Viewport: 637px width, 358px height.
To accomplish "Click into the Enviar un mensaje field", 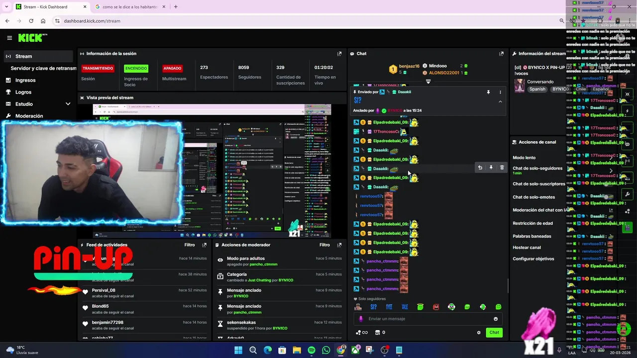I will coord(428,319).
